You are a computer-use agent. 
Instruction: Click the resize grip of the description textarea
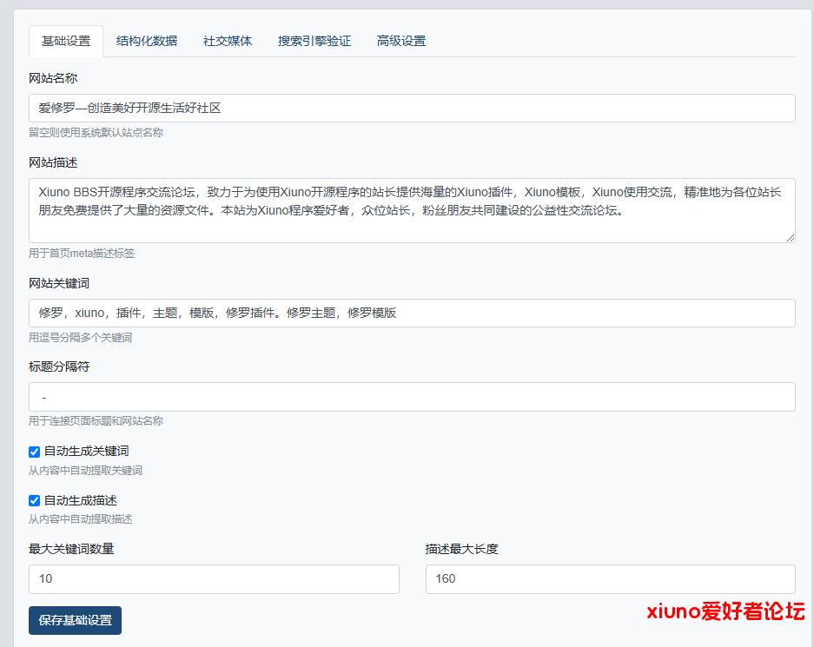click(791, 239)
